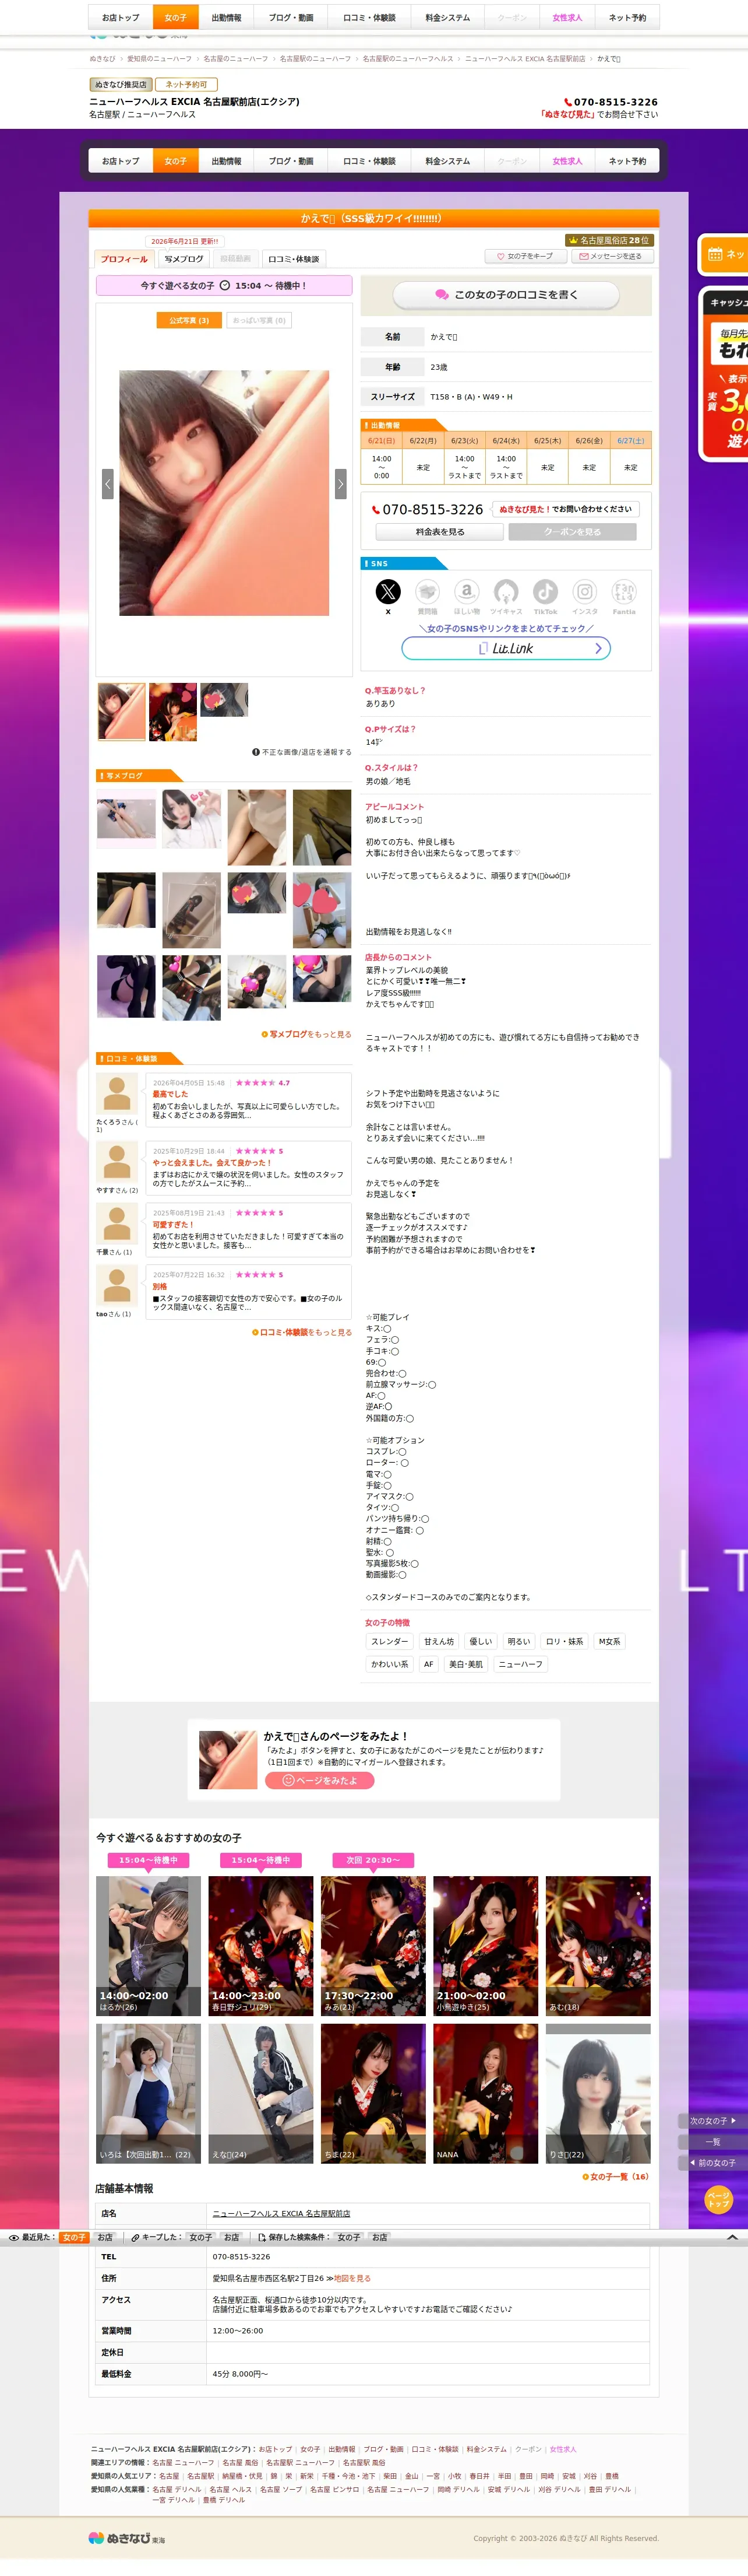Open the NANA recommended card
The height and width of the screenshot is (2576, 748).
[485, 2093]
